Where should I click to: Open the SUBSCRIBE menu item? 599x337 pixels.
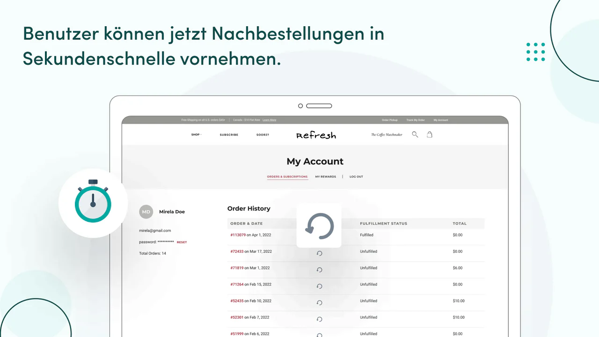tap(229, 135)
